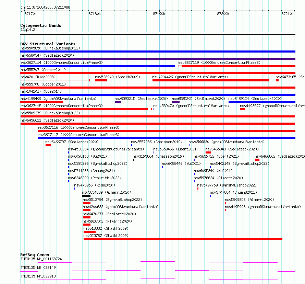
Task: Select the blue esv3627117 variant bar
Action: pyautogui.click(x=167, y=138)
